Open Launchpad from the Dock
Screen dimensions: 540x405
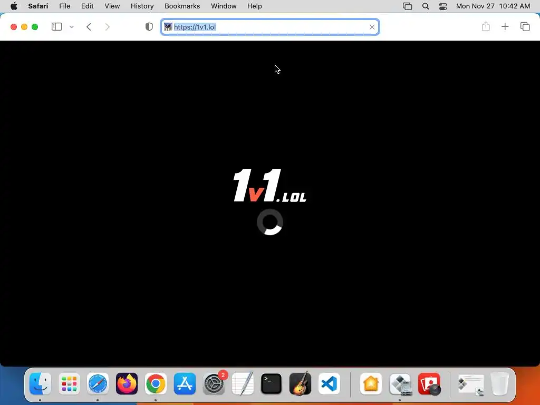69,383
